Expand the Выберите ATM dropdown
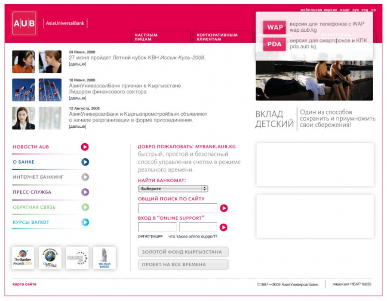387x301 pixels. coord(173,189)
